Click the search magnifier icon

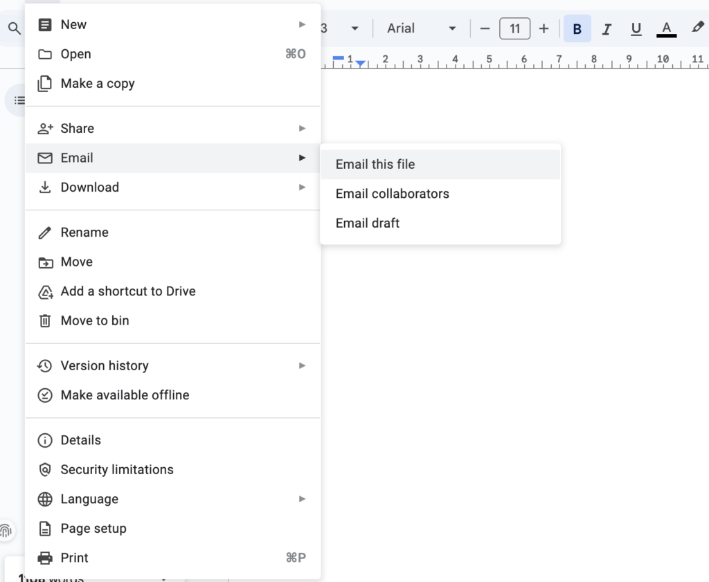[15, 28]
